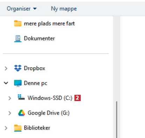Select the Biblioteker folder icon

click(x=18, y=128)
